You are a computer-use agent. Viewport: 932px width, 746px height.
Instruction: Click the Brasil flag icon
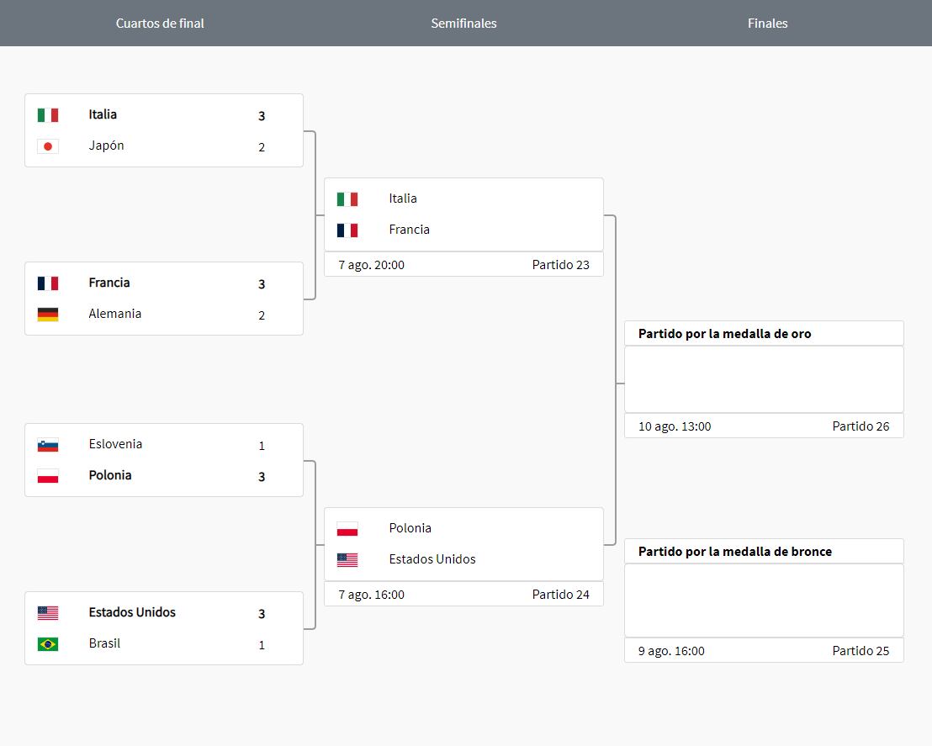coord(48,643)
